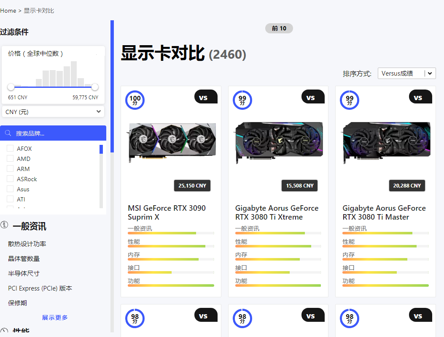Screen dimensions: 444x337
Task: Click the 100分 score circle
Action: click(x=135, y=100)
